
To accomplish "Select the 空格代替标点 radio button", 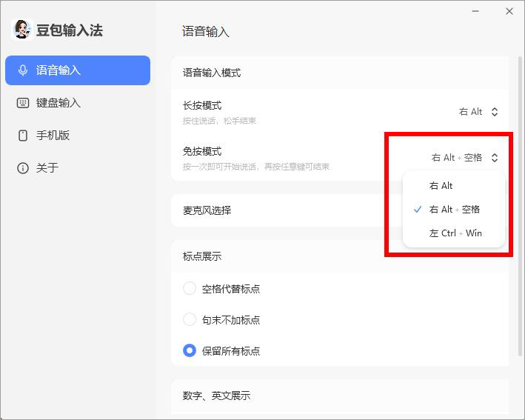I will pyautogui.click(x=190, y=288).
